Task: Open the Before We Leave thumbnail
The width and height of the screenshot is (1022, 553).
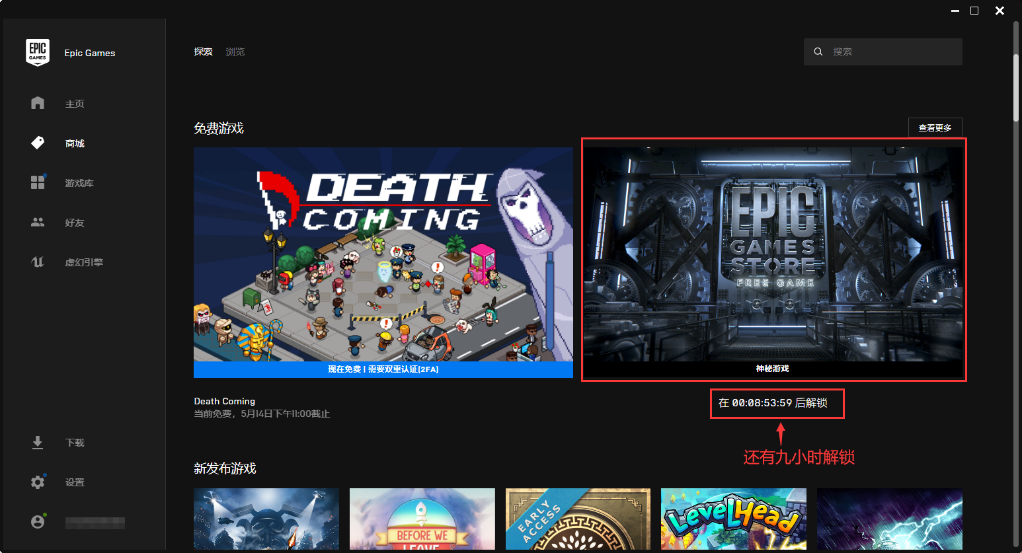Action: pos(422,519)
